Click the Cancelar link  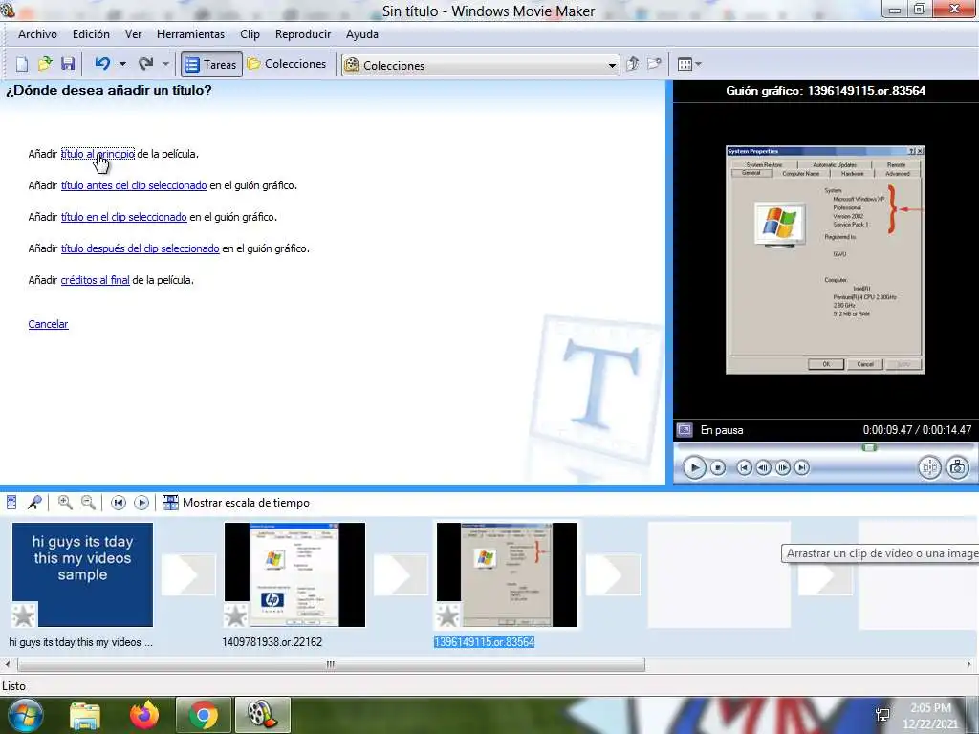coord(48,324)
